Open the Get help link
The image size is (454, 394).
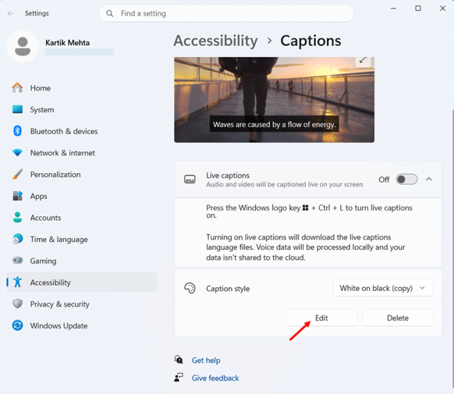tap(206, 360)
